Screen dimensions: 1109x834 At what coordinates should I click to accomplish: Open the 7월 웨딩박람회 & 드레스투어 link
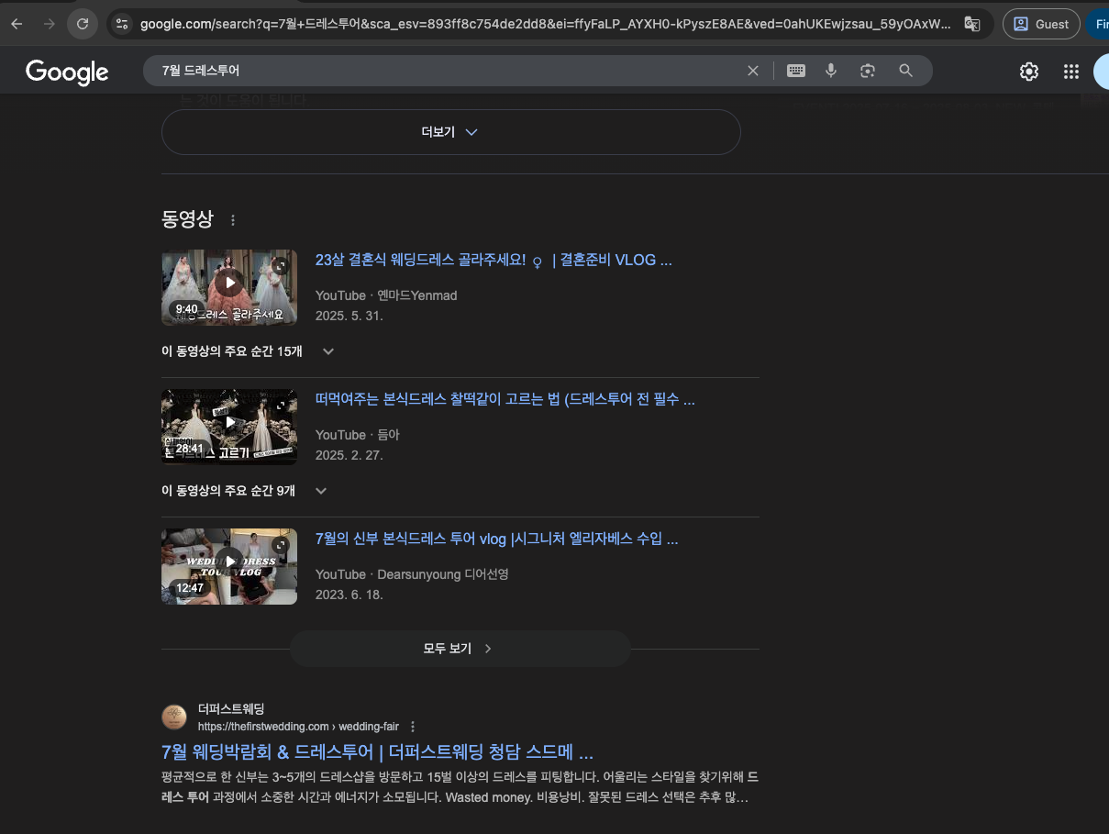376,751
